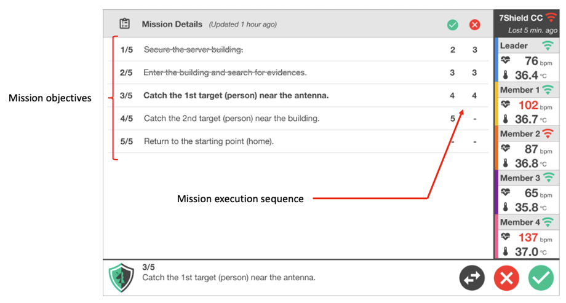Click the red X column header icon
This screenshot has height=303, width=566.
pos(474,25)
